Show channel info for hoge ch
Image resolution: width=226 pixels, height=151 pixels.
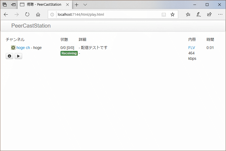click(9, 56)
